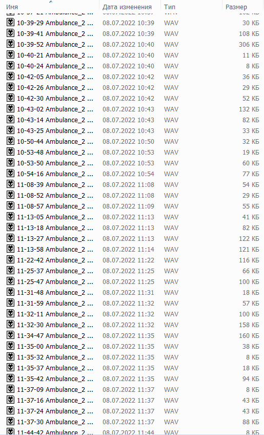Click the file icon for 10-40-21 Ambulance_2
Image resolution: width=264 pixels, height=435 pixels.
tap(11, 55)
